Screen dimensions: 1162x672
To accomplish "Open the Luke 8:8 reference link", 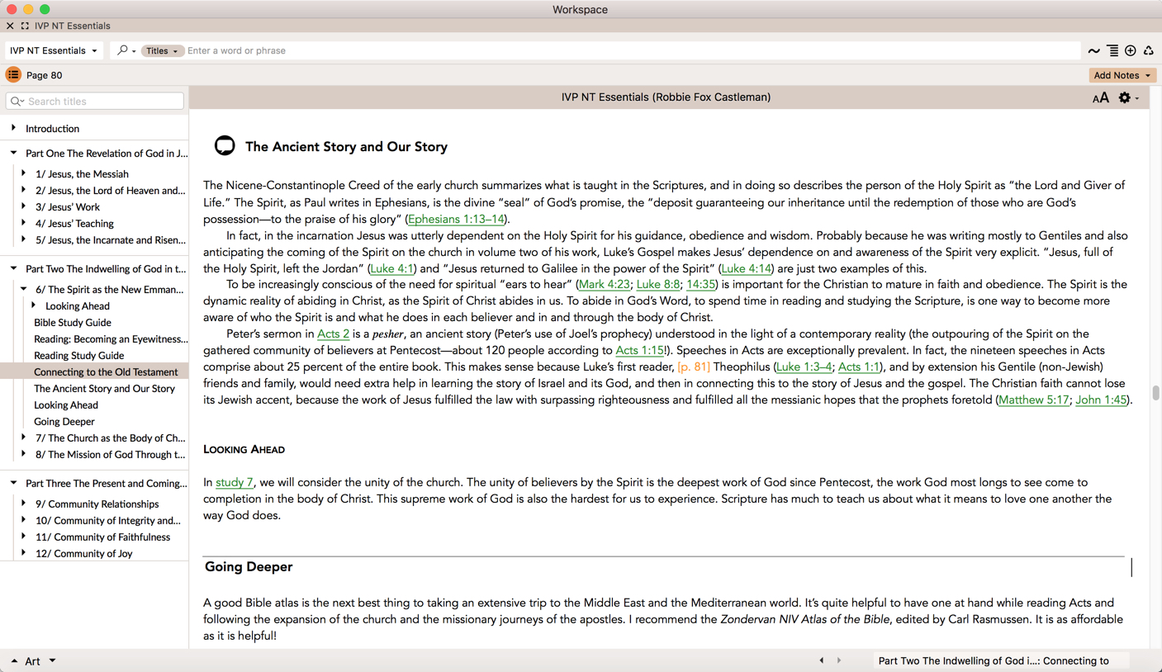I will [658, 284].
